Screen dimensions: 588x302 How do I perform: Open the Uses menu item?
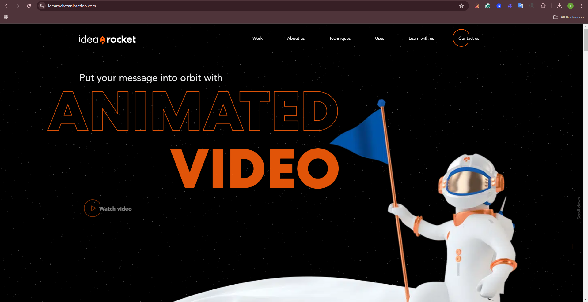pos(380,38)
